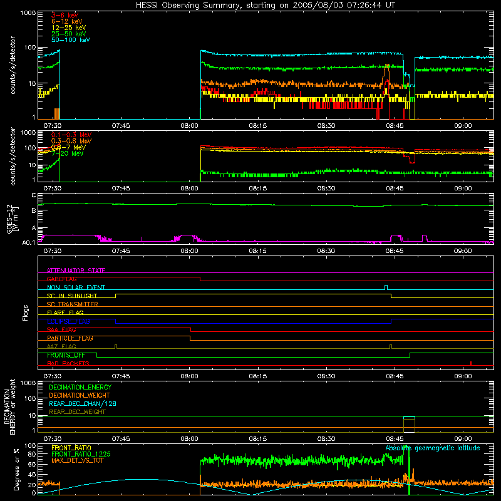Select the SC_IN_SUNLIGHT flag label
Screen dimensions: 501x501
point(72,296)
